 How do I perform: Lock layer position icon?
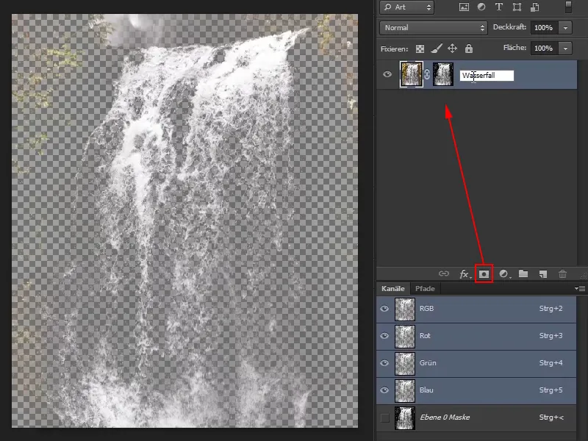(452, 49)
